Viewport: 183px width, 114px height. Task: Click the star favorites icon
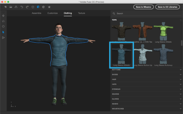pos(49,7)
